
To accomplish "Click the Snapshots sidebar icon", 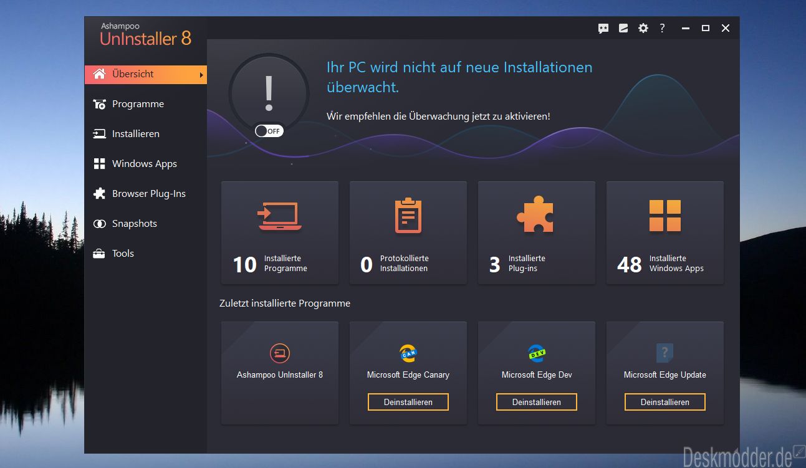I will click(x=99, y=224).
